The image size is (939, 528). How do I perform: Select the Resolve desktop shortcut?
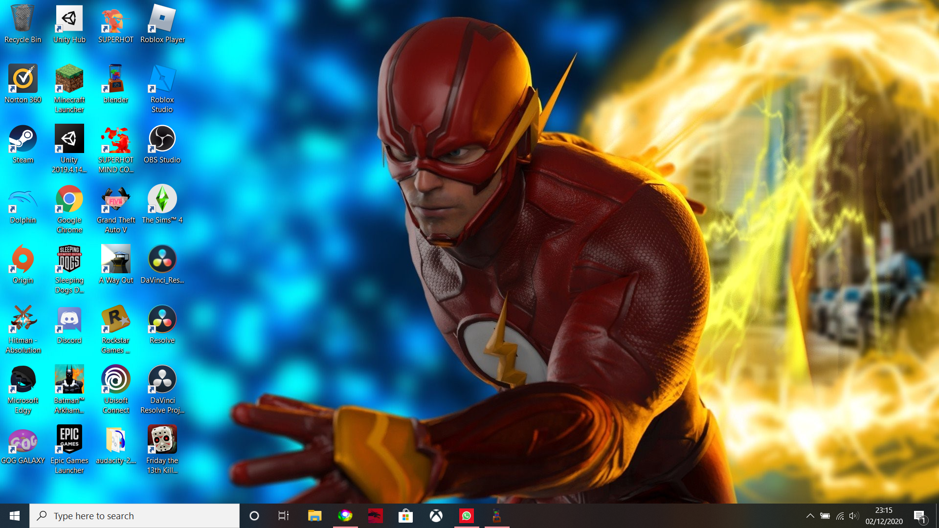[162, 325]
